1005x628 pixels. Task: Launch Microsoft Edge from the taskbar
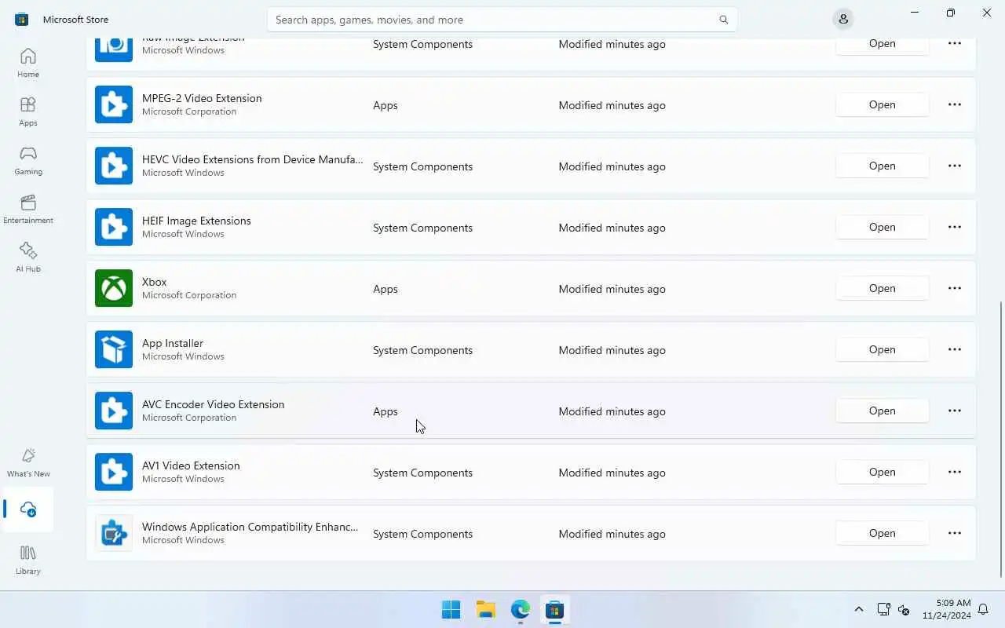(521, 609)
